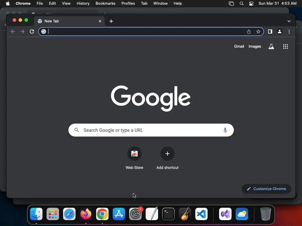Open the Profiles menu
The height and width of the screenshot is (226, 302).
(128, 3)
